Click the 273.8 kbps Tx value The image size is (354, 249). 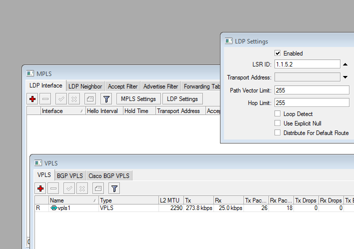pyautogui.click(x=199, y=208)
